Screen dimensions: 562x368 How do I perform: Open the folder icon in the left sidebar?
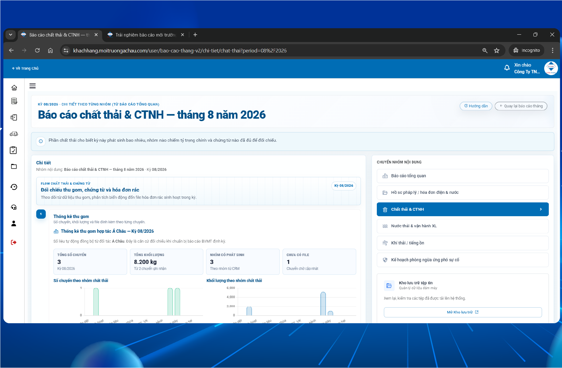pyautogui.click(x=14, y=167)
